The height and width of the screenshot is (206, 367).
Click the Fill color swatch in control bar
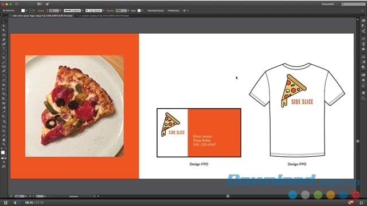point(23,10)
